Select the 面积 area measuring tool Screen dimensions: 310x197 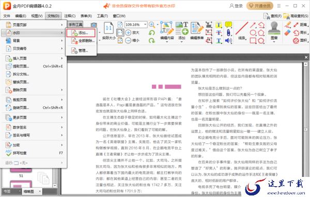tap(300, 40)
